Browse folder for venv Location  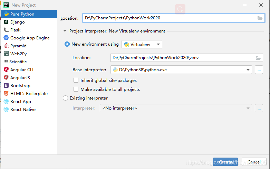click(258, 58)
